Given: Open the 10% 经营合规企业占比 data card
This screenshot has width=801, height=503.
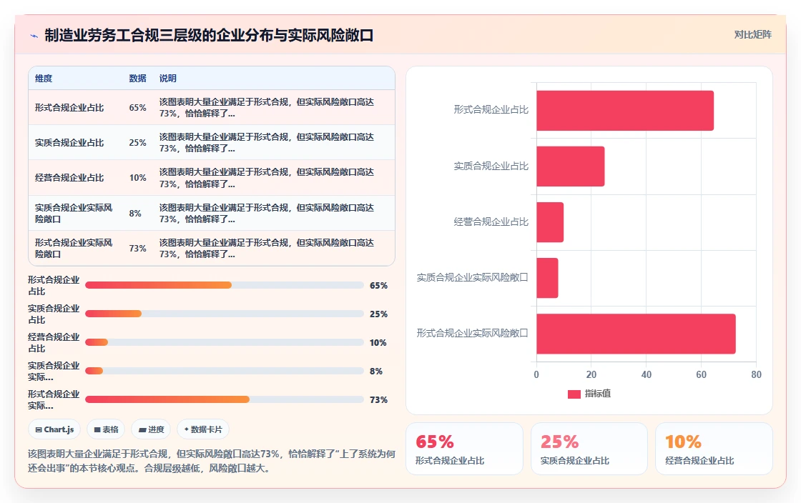Looking at the screenshot, I should click(x=714, y=449).
